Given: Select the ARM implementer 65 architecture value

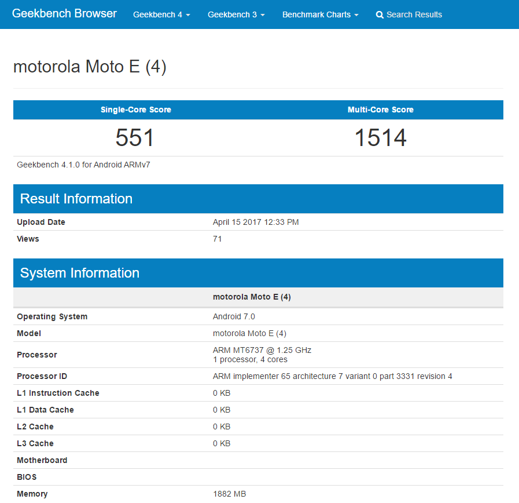Looking at the screenshot, I should (x=332, y=376).
